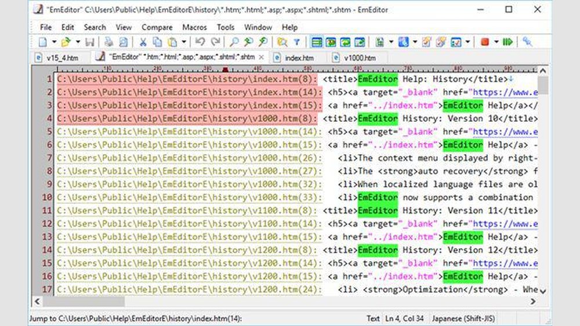The height and width of the screenshot is (326, 580).
Task: Click the green CSV mode icon
Action: click(x=379, y=42)
